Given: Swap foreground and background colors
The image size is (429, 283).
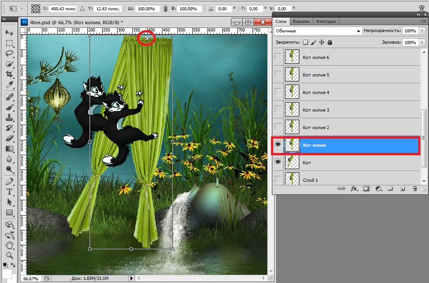Looking at the screenshot, I should click(x=13, y=265).
